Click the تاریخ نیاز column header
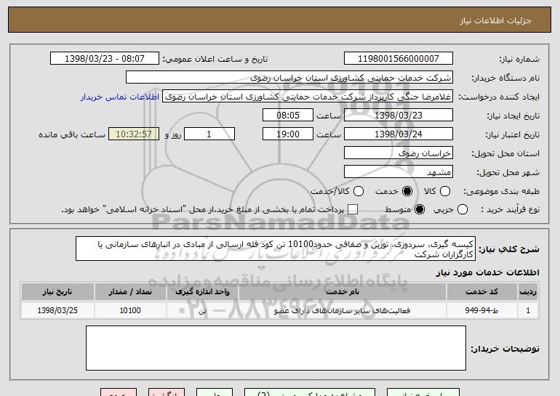 (57, 292)
